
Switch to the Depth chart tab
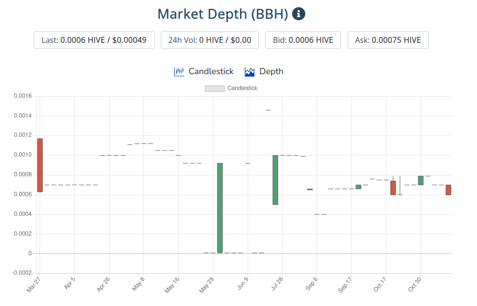tap(264, 72)
